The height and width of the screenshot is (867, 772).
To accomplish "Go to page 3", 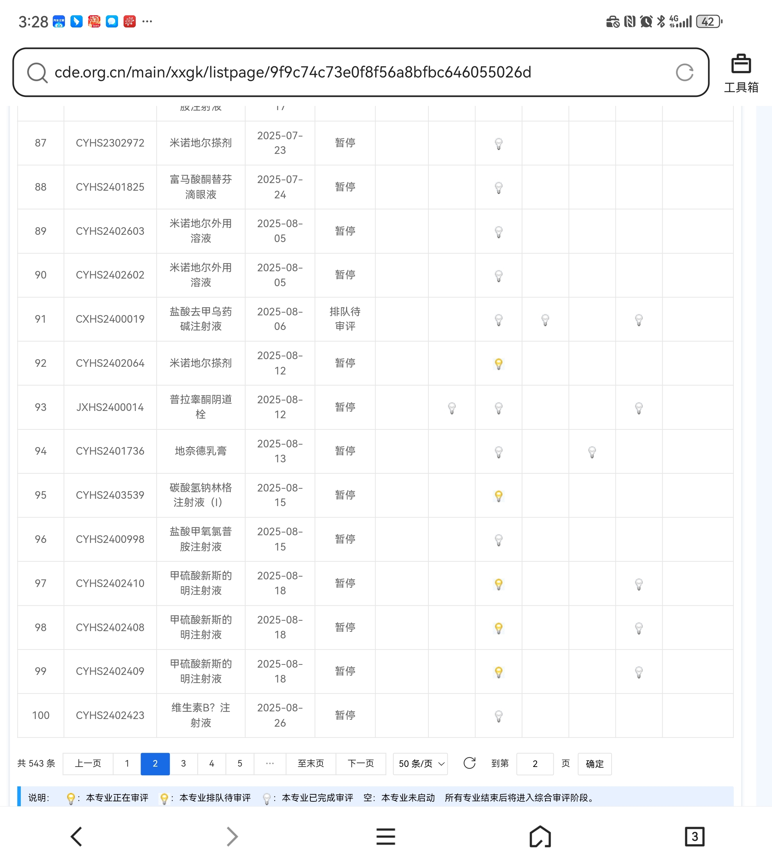I will (183, 764).
